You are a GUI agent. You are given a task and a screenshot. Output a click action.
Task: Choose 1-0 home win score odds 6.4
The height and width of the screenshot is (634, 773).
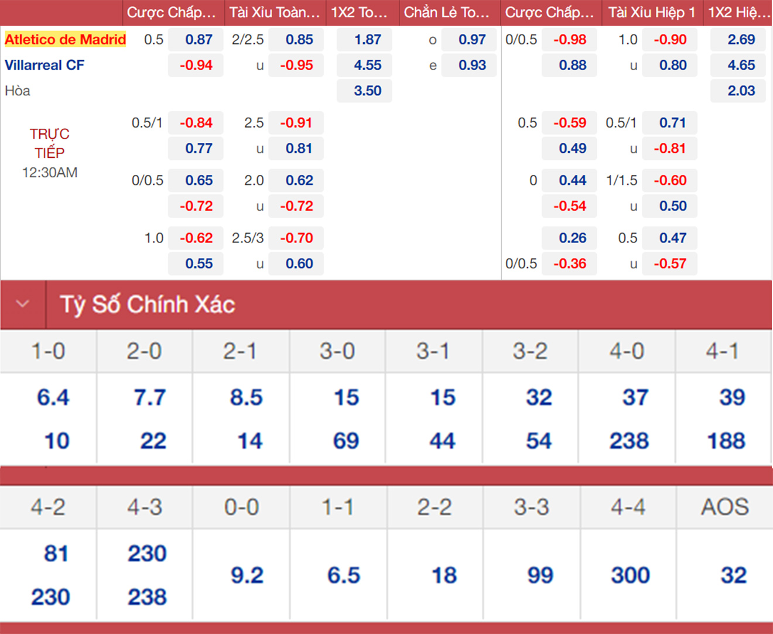53,397
